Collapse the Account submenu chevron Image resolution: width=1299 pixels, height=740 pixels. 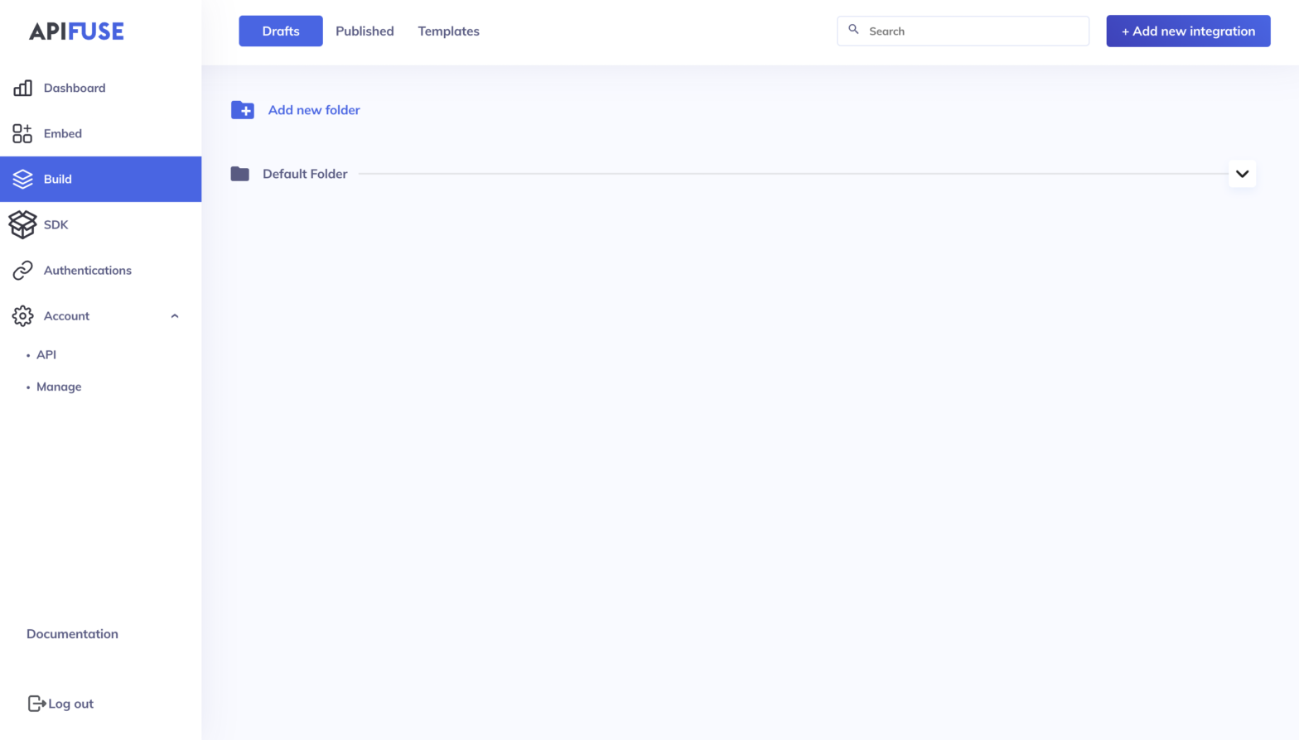tap(175, 316)
